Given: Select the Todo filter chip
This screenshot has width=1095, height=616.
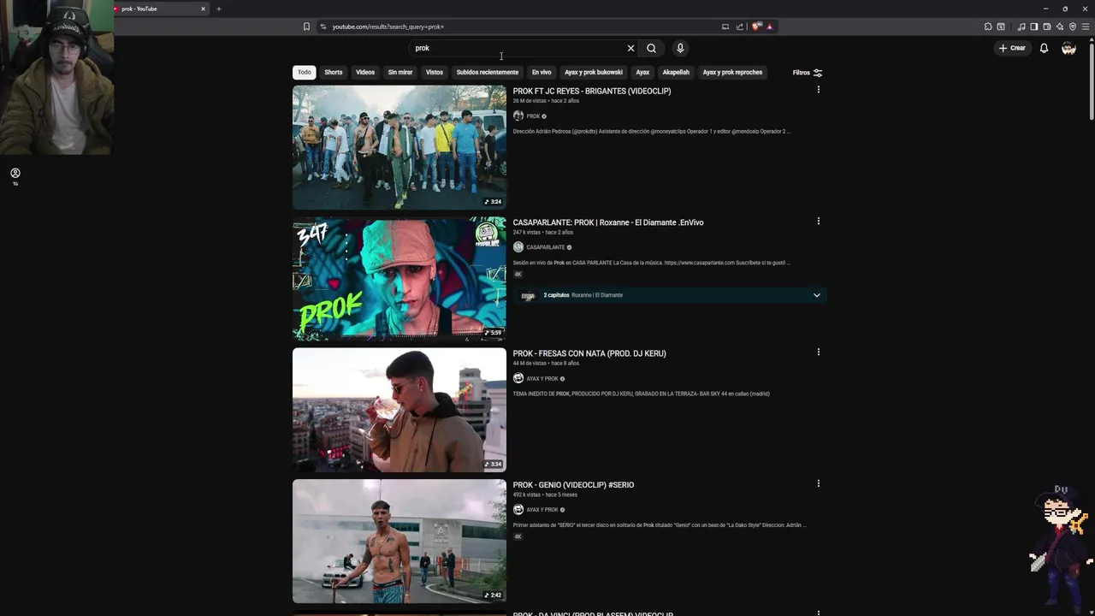Looking at the screenshot, I should click(x=304, y=73).
